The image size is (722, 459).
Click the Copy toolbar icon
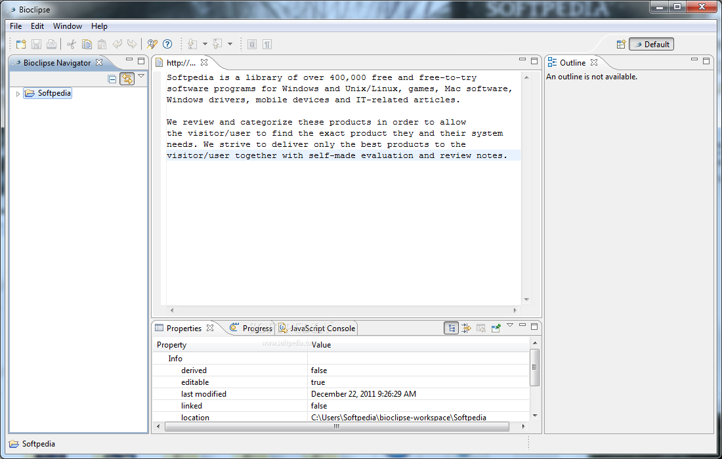click(x=87, y=44)
